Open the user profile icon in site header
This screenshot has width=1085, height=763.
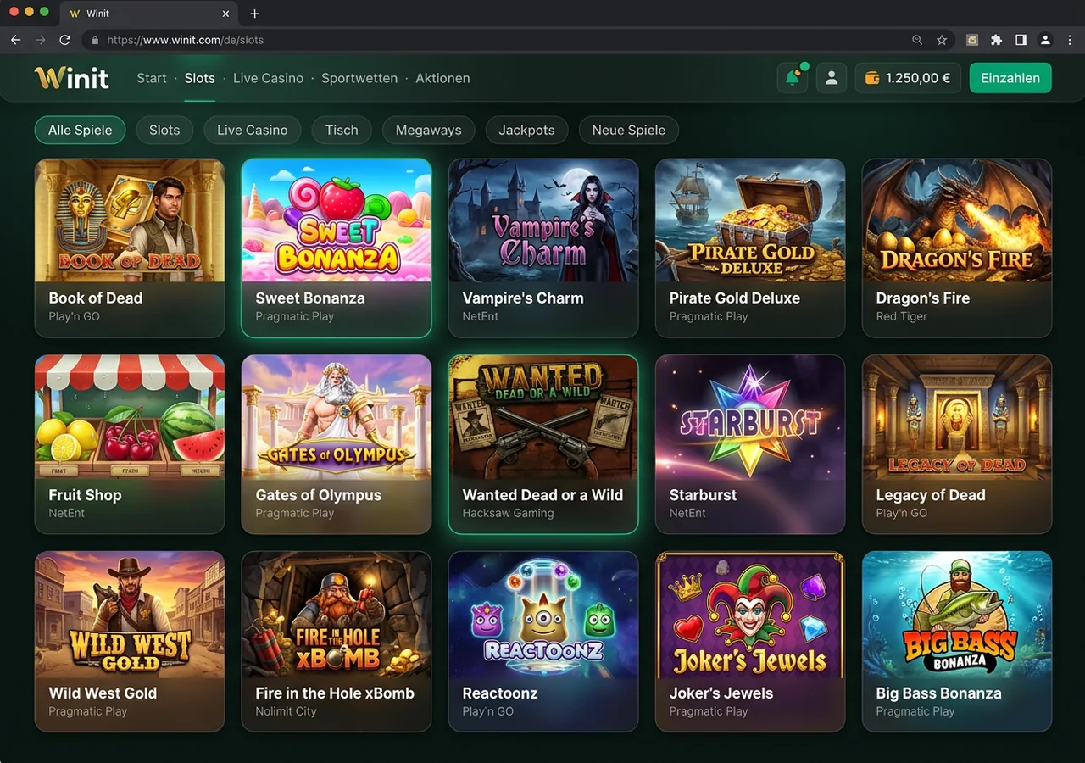[832, 78]
